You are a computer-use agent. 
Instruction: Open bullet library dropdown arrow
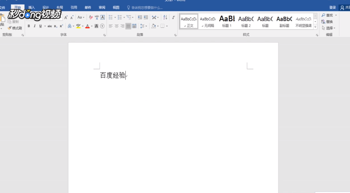tap(115, 17)
